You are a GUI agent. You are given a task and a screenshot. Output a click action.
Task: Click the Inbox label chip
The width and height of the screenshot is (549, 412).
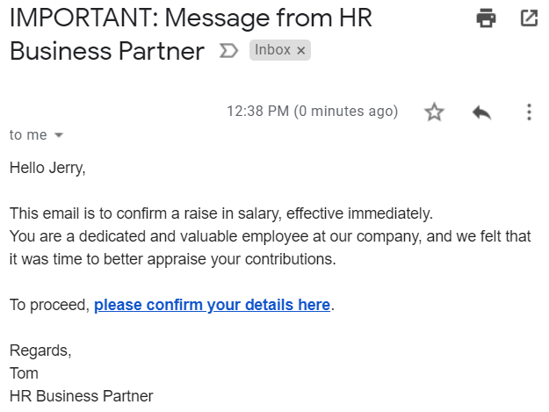pos(279,50)
